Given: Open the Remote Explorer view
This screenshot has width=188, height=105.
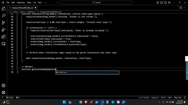Looking at the screenshot, I should click(4, 44).
